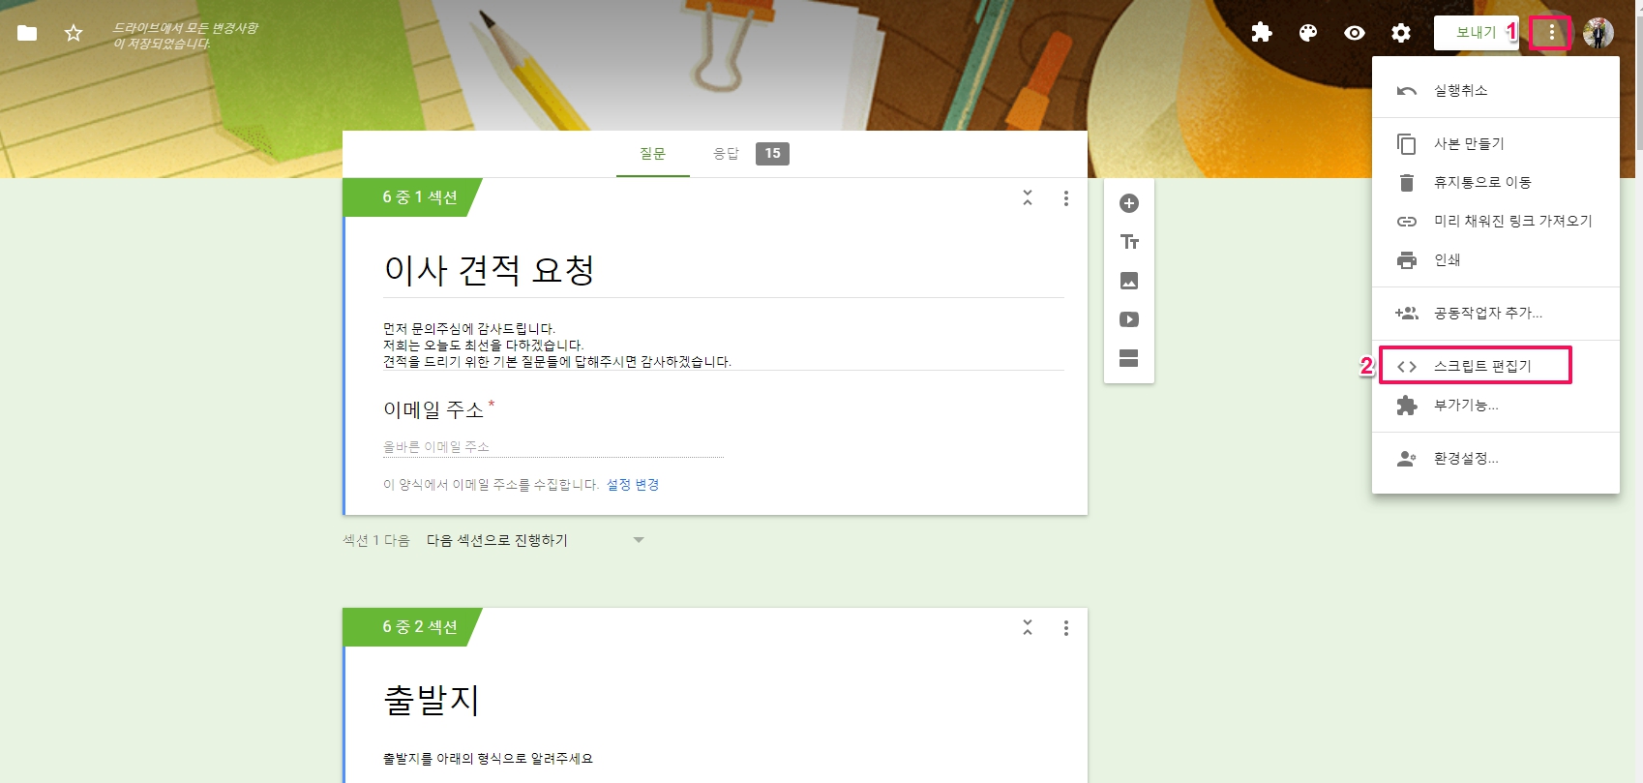
Task: Add video icon in side toolbar
Action: 1129,319
